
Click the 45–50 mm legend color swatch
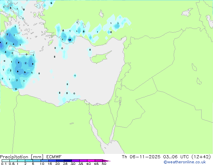pos(99,161)
